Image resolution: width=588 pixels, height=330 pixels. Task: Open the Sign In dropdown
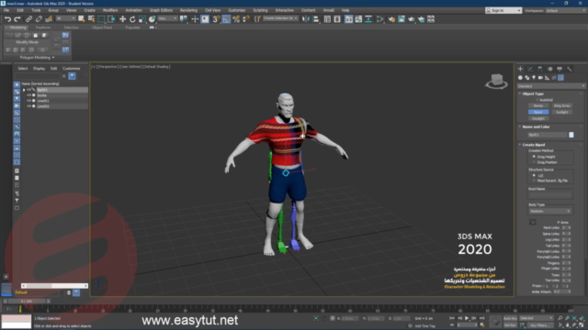pos(503,10)
